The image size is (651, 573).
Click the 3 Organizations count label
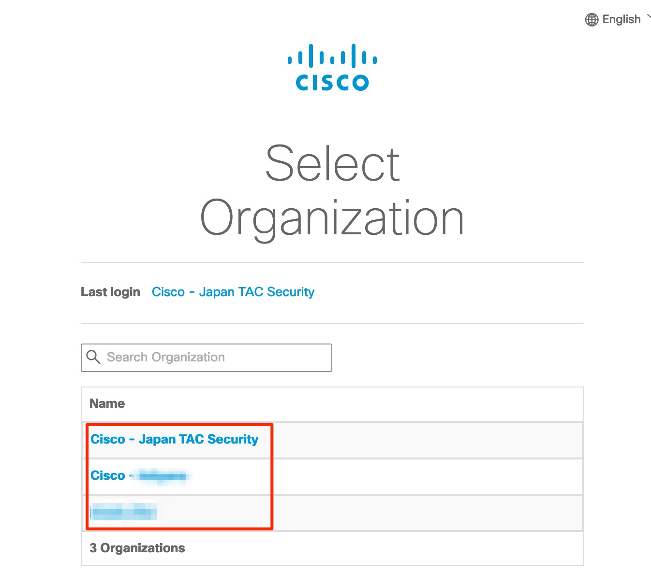[137, 548]
